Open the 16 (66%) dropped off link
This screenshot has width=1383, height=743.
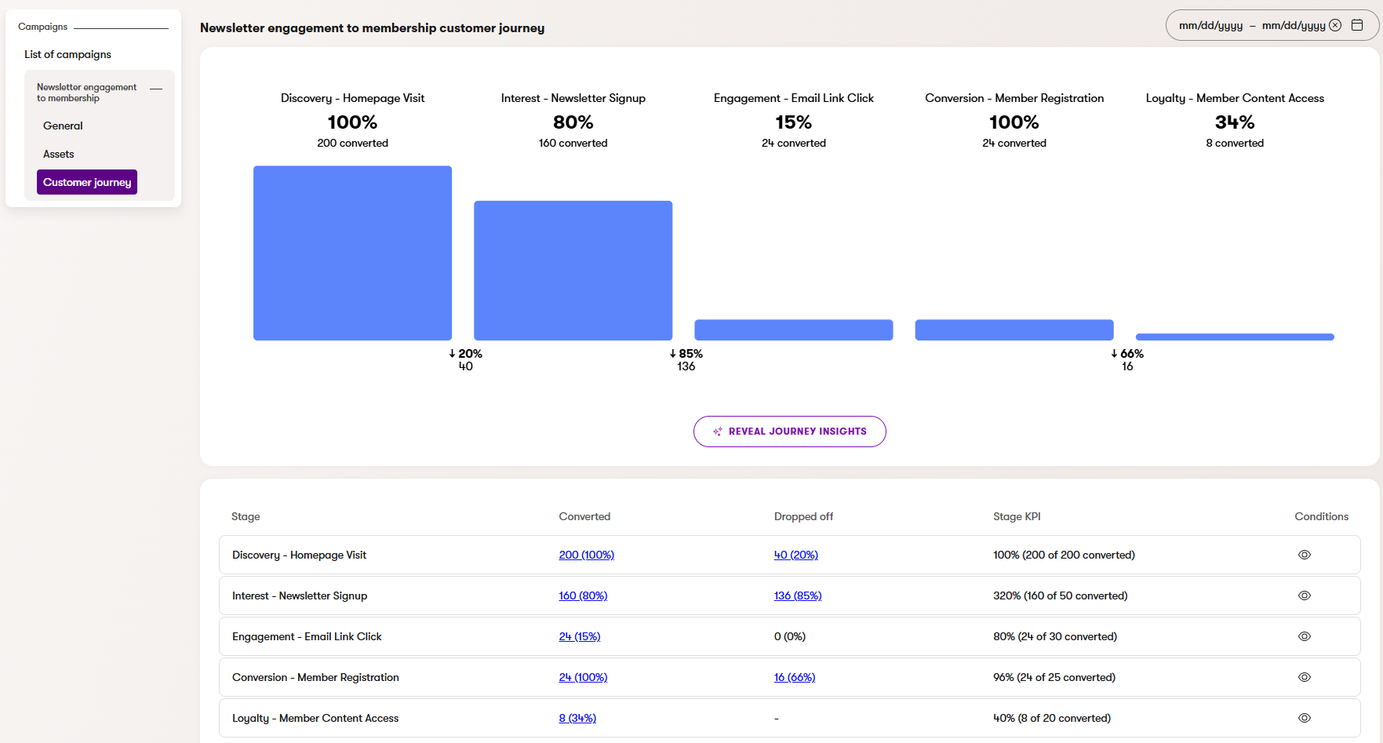(795, 676)
